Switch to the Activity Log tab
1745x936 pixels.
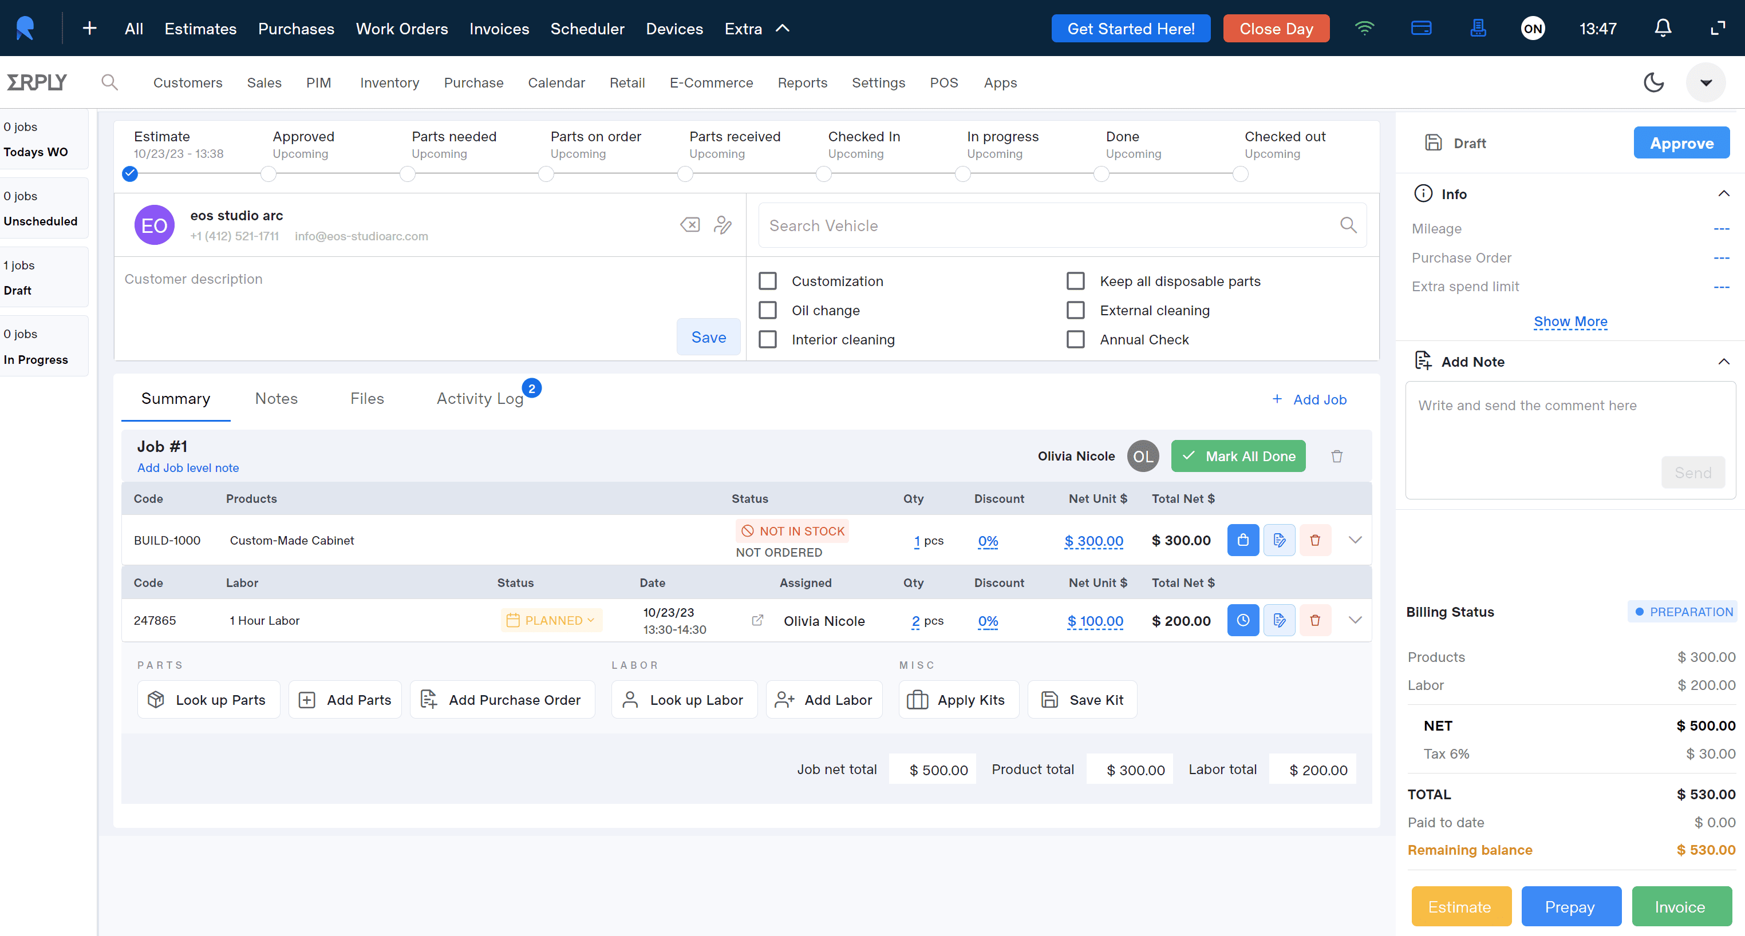tap(480, 398)
